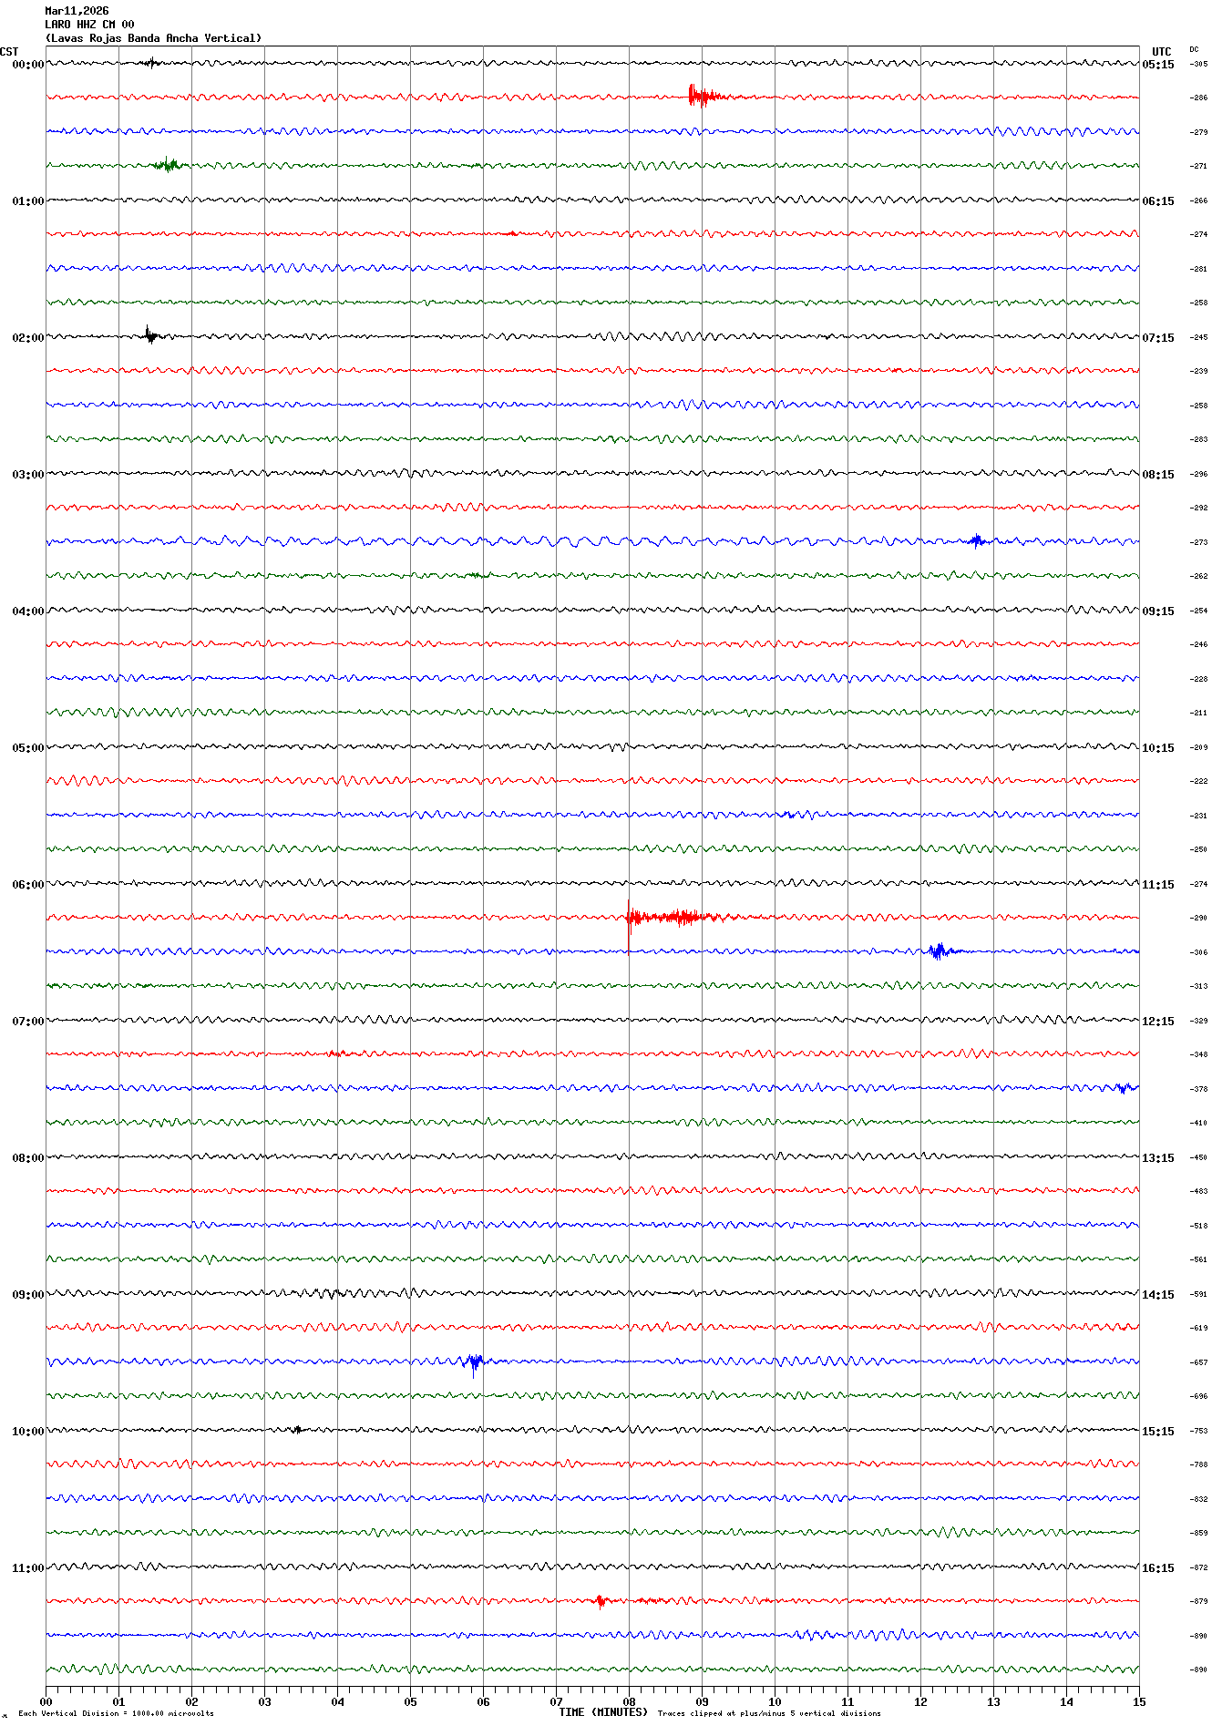Viewport: 1212px width, 1726px height.
Task: Select the 05:15 UTC time label
Action: [1157, 65]
